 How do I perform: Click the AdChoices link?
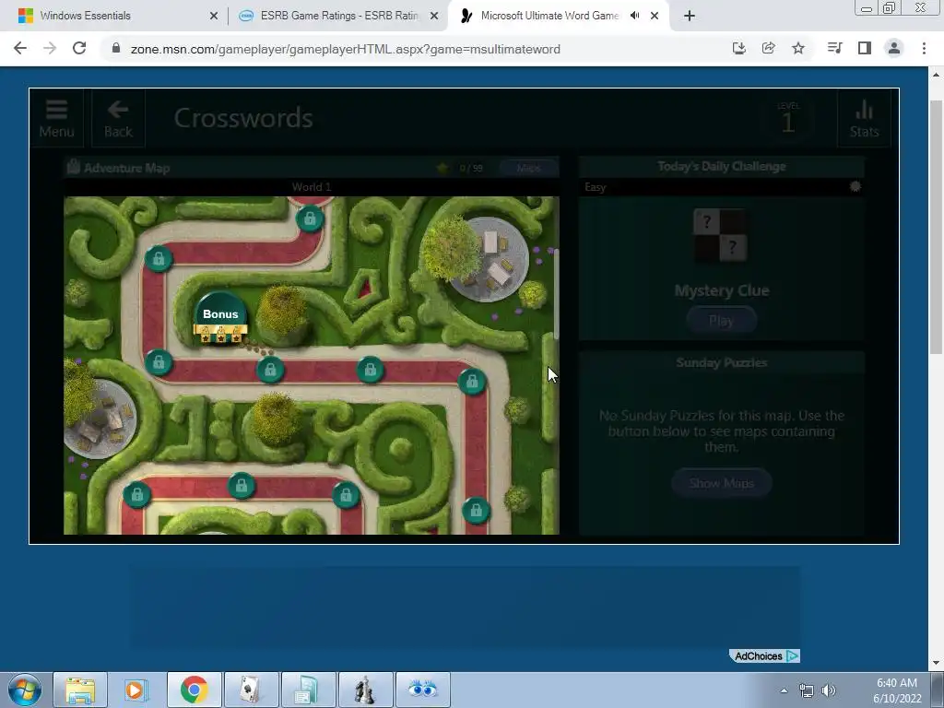coord(764,655)
